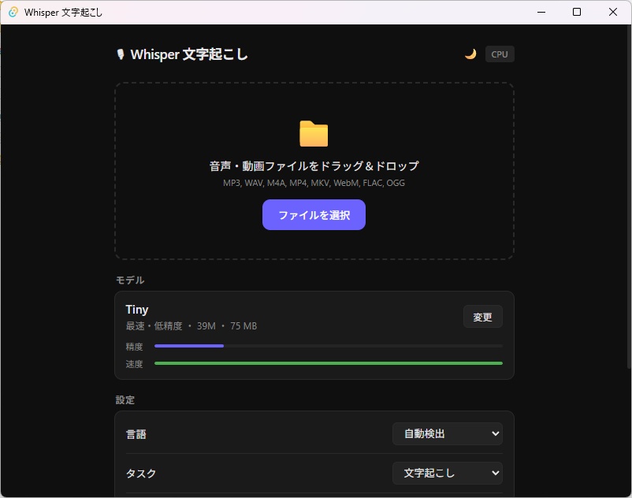Expand the chevron on the language selector
The image size is (632, 498).
pos(495,433)
